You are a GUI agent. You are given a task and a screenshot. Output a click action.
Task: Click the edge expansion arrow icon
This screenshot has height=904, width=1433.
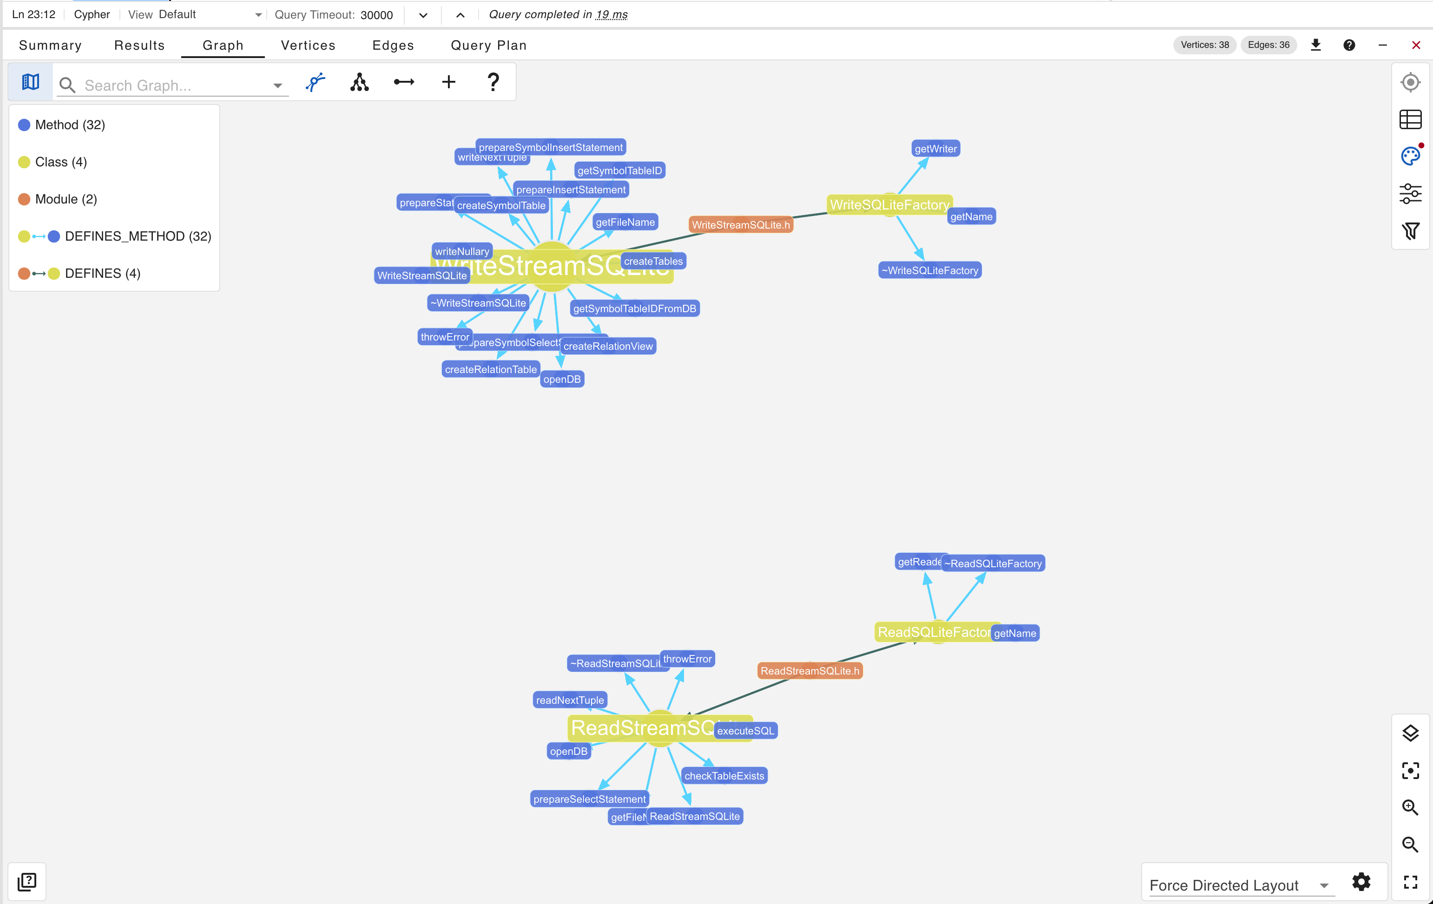pos(403,82)
